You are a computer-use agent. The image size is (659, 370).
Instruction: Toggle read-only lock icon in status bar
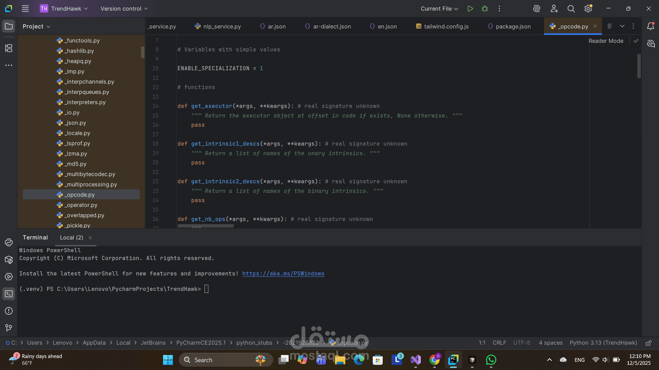[x=648, y=343]
